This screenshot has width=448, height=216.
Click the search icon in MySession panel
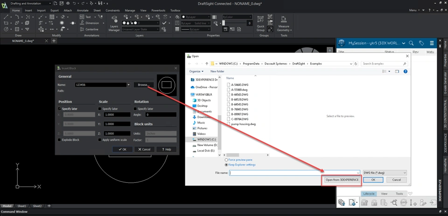click(411, 43)
